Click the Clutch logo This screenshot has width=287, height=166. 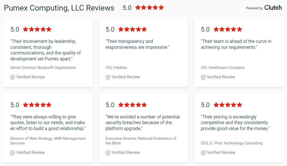[x=273, y=8]
